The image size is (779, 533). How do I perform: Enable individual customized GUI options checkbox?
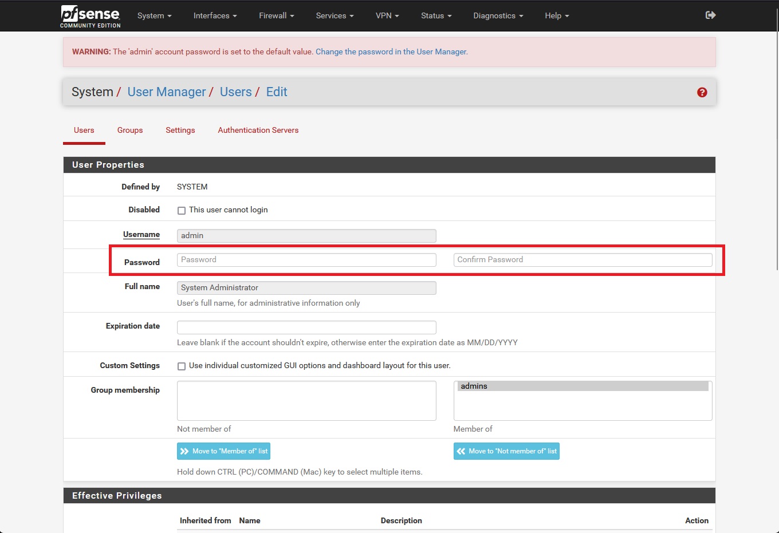[x=182, y=366]
